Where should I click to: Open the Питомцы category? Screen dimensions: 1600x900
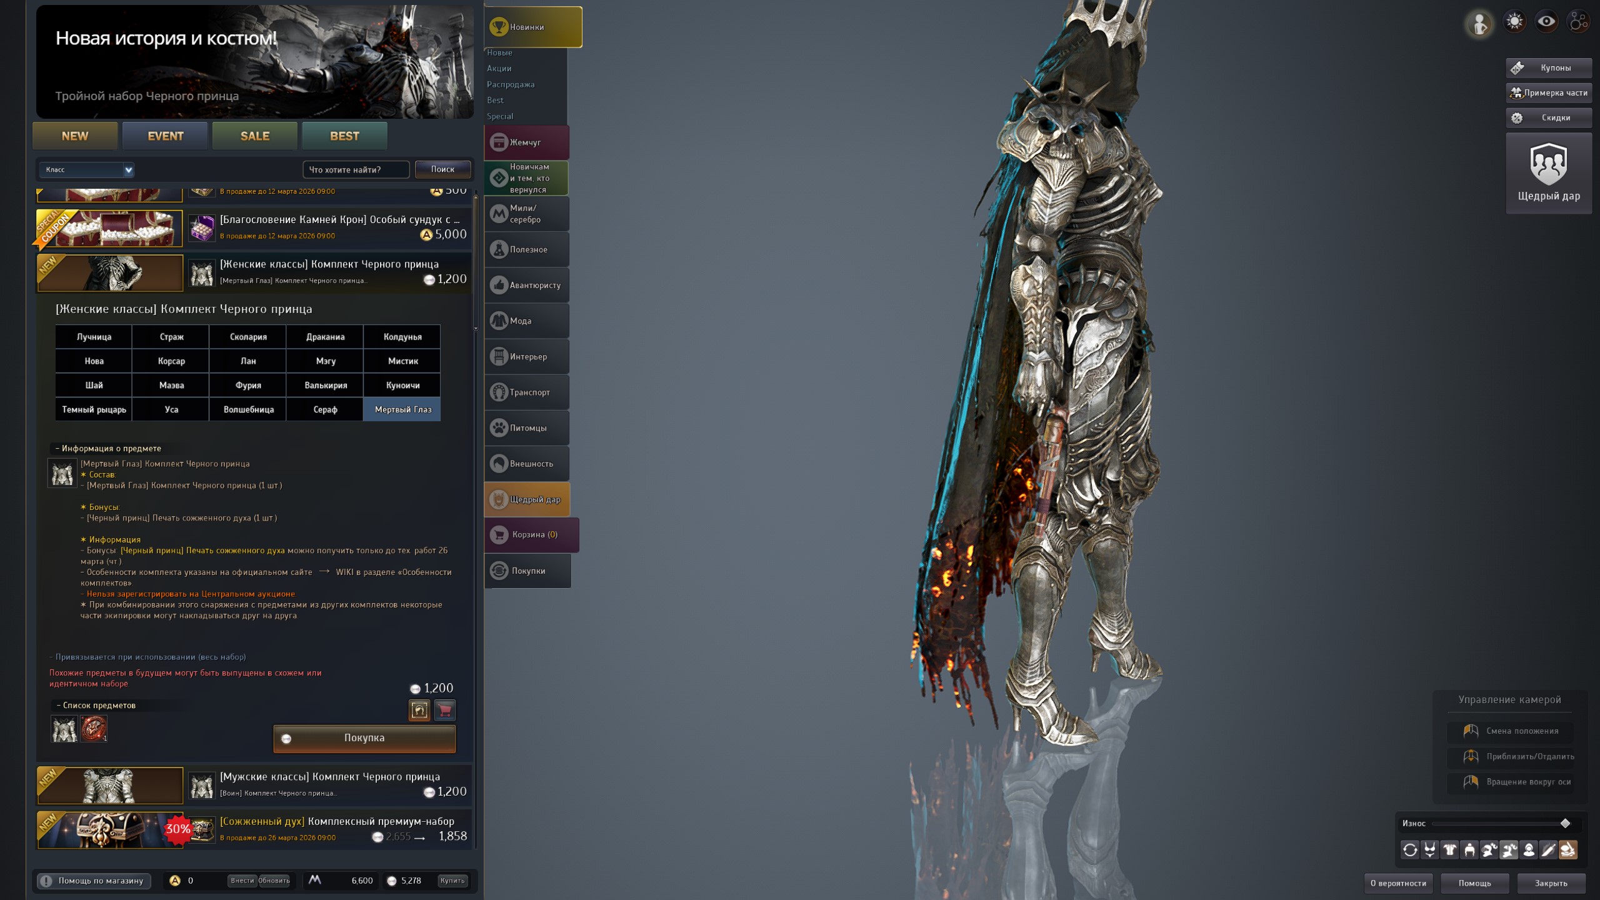click(527, 428)
